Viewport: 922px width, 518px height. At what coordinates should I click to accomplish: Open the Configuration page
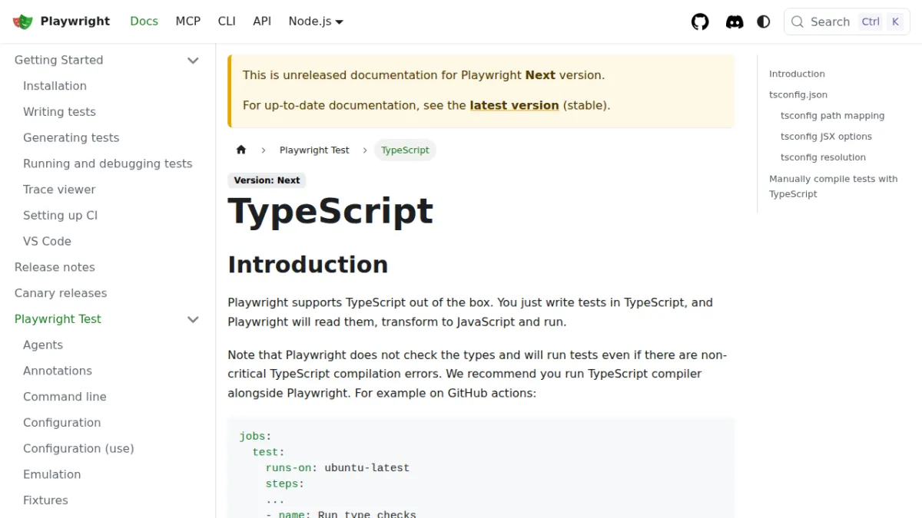[x=61, y=423]
